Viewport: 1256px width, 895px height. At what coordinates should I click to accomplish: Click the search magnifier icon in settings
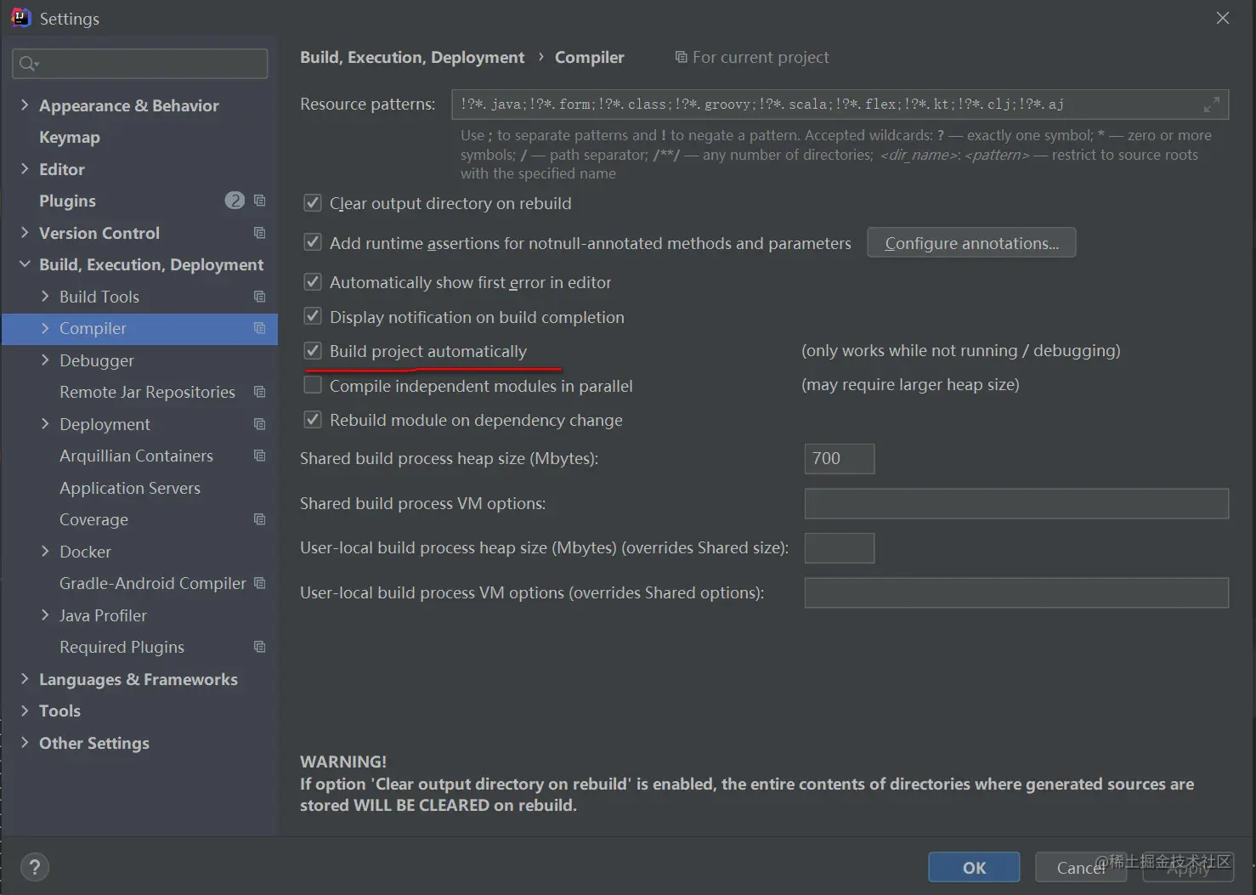point(28,64)
